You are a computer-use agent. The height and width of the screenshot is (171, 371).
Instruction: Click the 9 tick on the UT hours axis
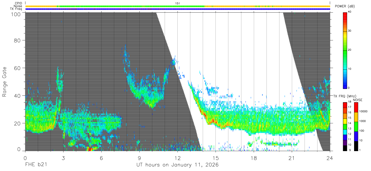(x=139, y=158)
